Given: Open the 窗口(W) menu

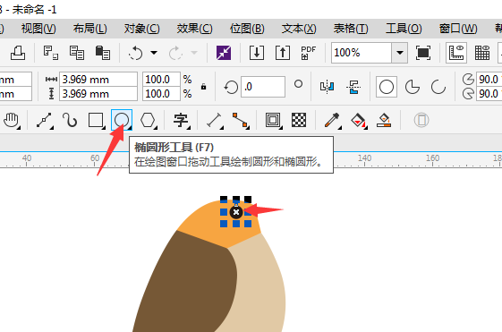Looking at the screenshot, I should pos(458,29).
